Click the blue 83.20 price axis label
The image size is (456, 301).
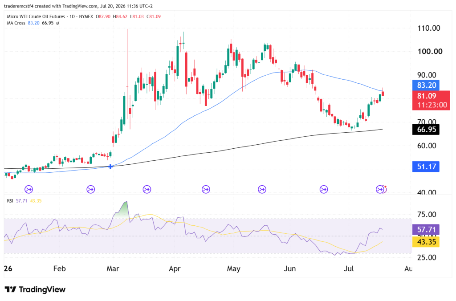pyautogui.click(x=426, y=85)
